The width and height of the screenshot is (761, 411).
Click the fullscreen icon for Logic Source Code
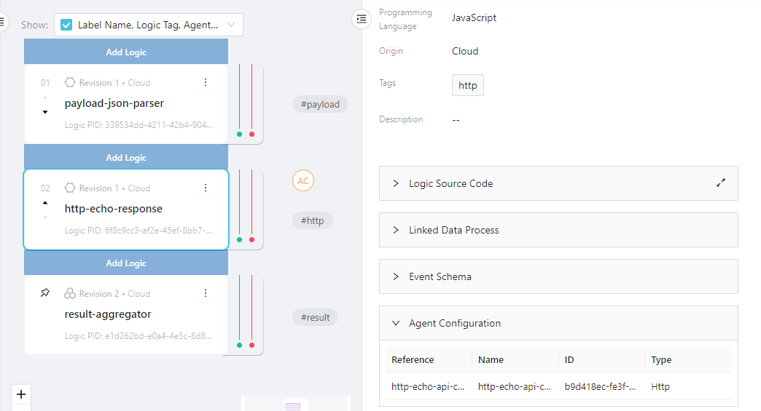click(x=721, y=183)
